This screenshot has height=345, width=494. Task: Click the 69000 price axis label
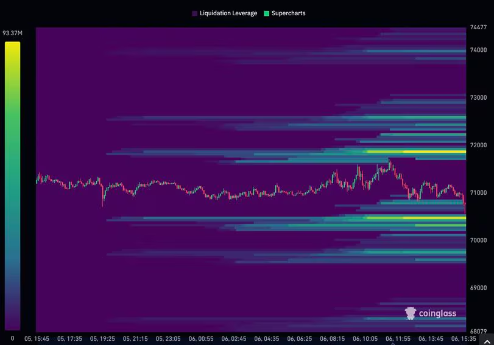(478, 288)
